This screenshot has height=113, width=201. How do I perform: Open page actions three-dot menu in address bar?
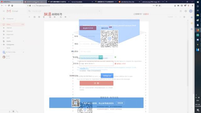pyautogui.click(x=154, y=6)
